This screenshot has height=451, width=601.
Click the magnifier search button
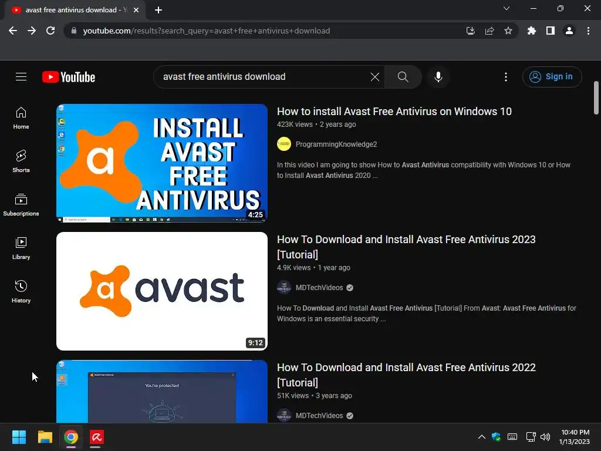click(x=403, y=77)
